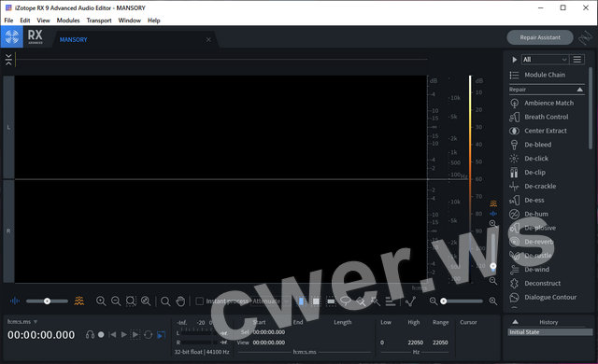Toggle the L channel selector
The image size is (598, 364).
pyautogui.click(x=8, y=127)
